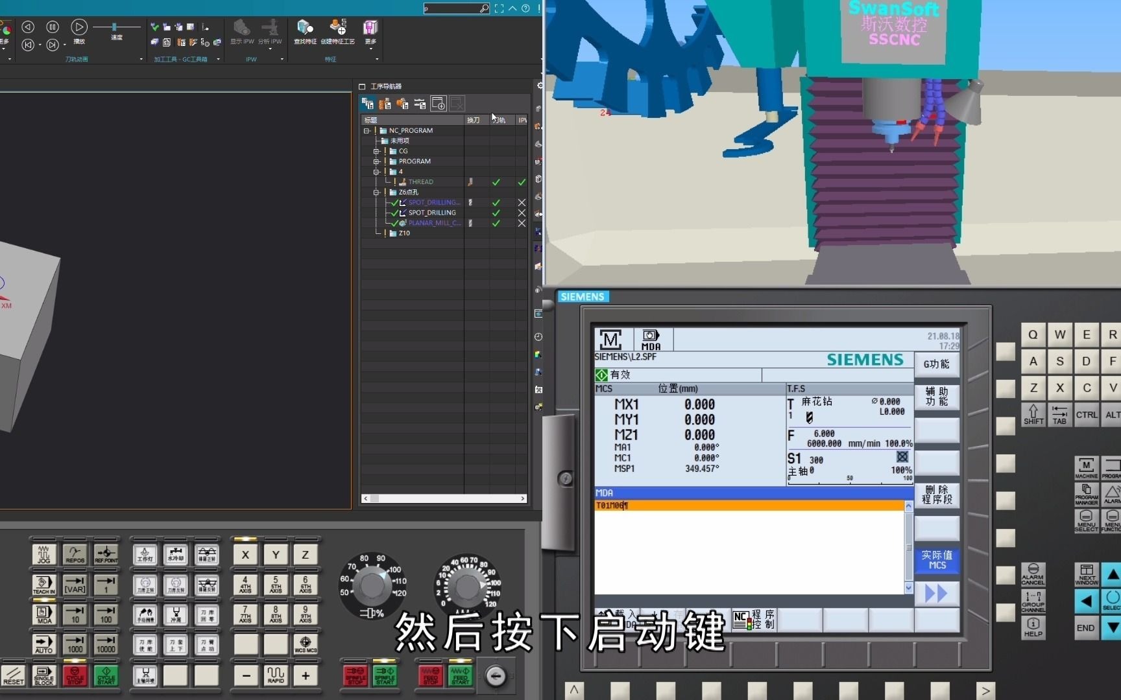Click the 删除程序段 softkey
The image size is (1121, 700).
(x=937, y=495)
